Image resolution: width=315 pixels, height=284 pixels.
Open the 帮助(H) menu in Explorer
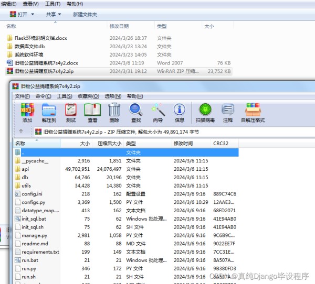(75, 4)
